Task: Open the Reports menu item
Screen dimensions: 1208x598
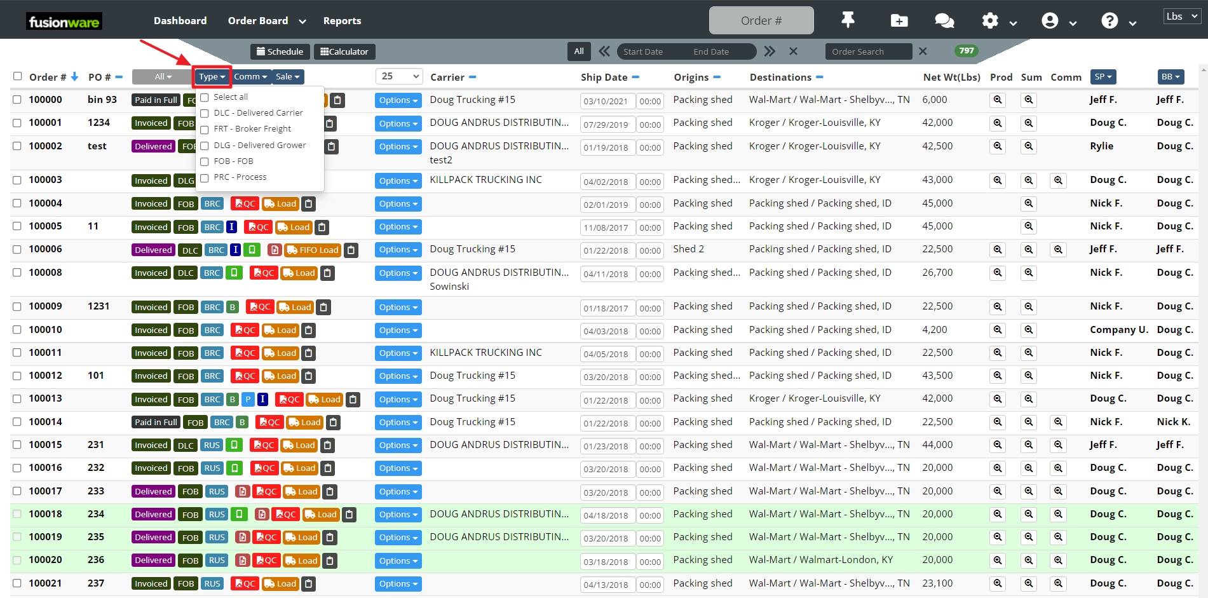Action: pyautogui.click(x=342, y=21)
